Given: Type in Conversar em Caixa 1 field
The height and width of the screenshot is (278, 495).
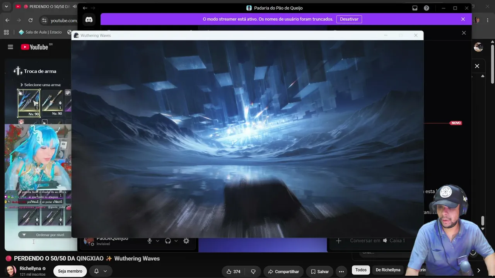Looking at the screenshot, I should (377, 241).
